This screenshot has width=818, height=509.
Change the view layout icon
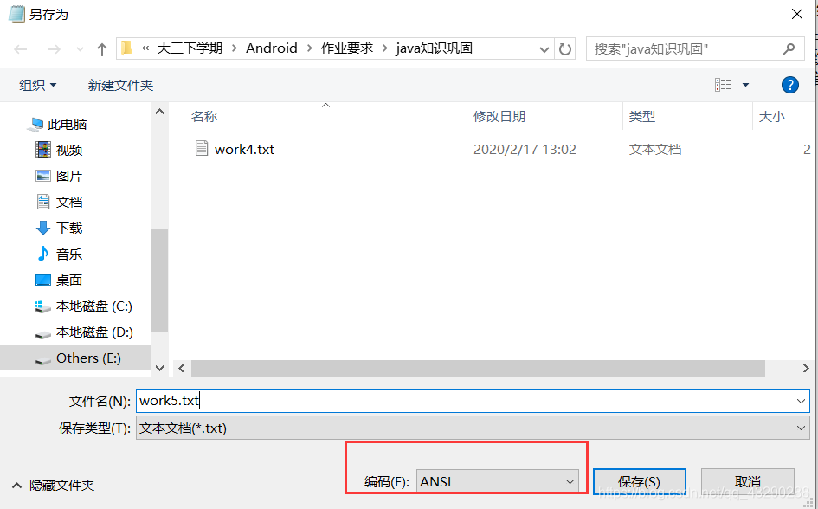pos(723,85)
